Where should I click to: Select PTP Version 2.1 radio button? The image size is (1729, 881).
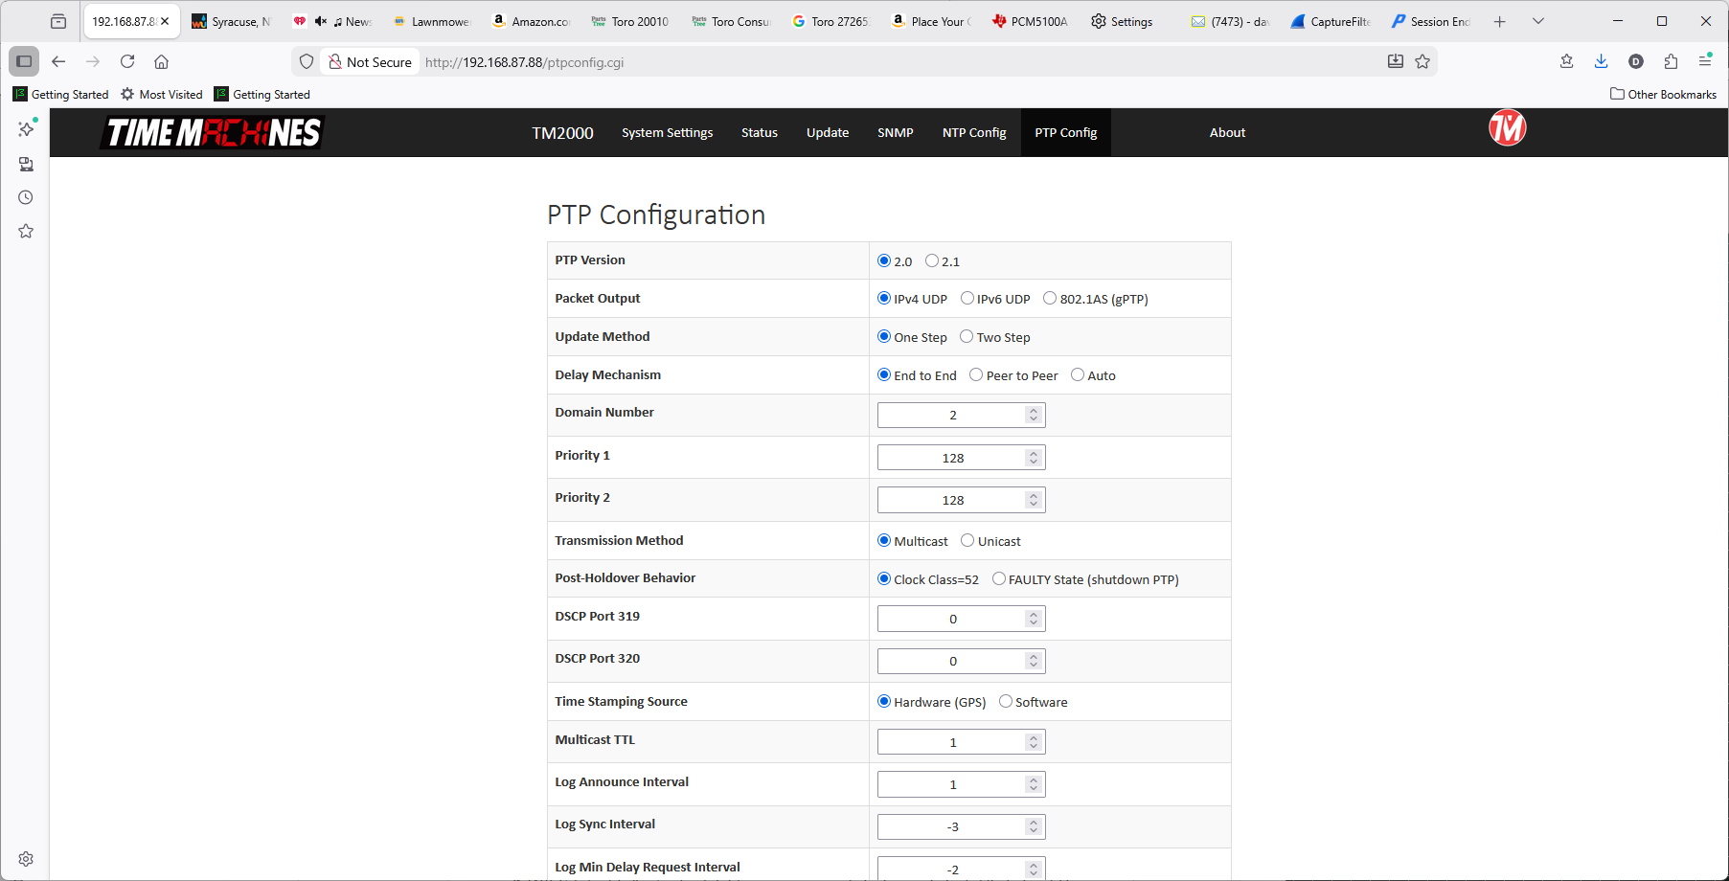coord(932,260)
